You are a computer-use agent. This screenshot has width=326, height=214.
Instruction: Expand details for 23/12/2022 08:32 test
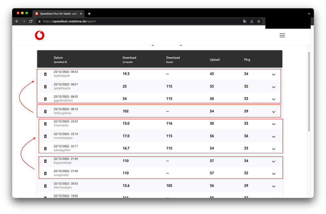click(274, 74)
